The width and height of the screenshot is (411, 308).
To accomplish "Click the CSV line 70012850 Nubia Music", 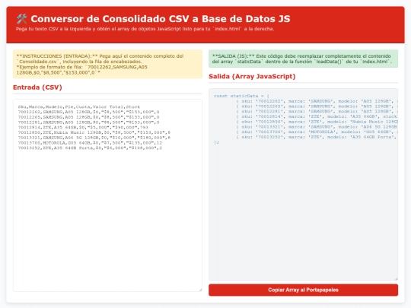I will click(x=94, y=132).
